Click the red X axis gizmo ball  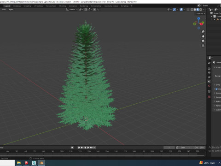point(201,24)
